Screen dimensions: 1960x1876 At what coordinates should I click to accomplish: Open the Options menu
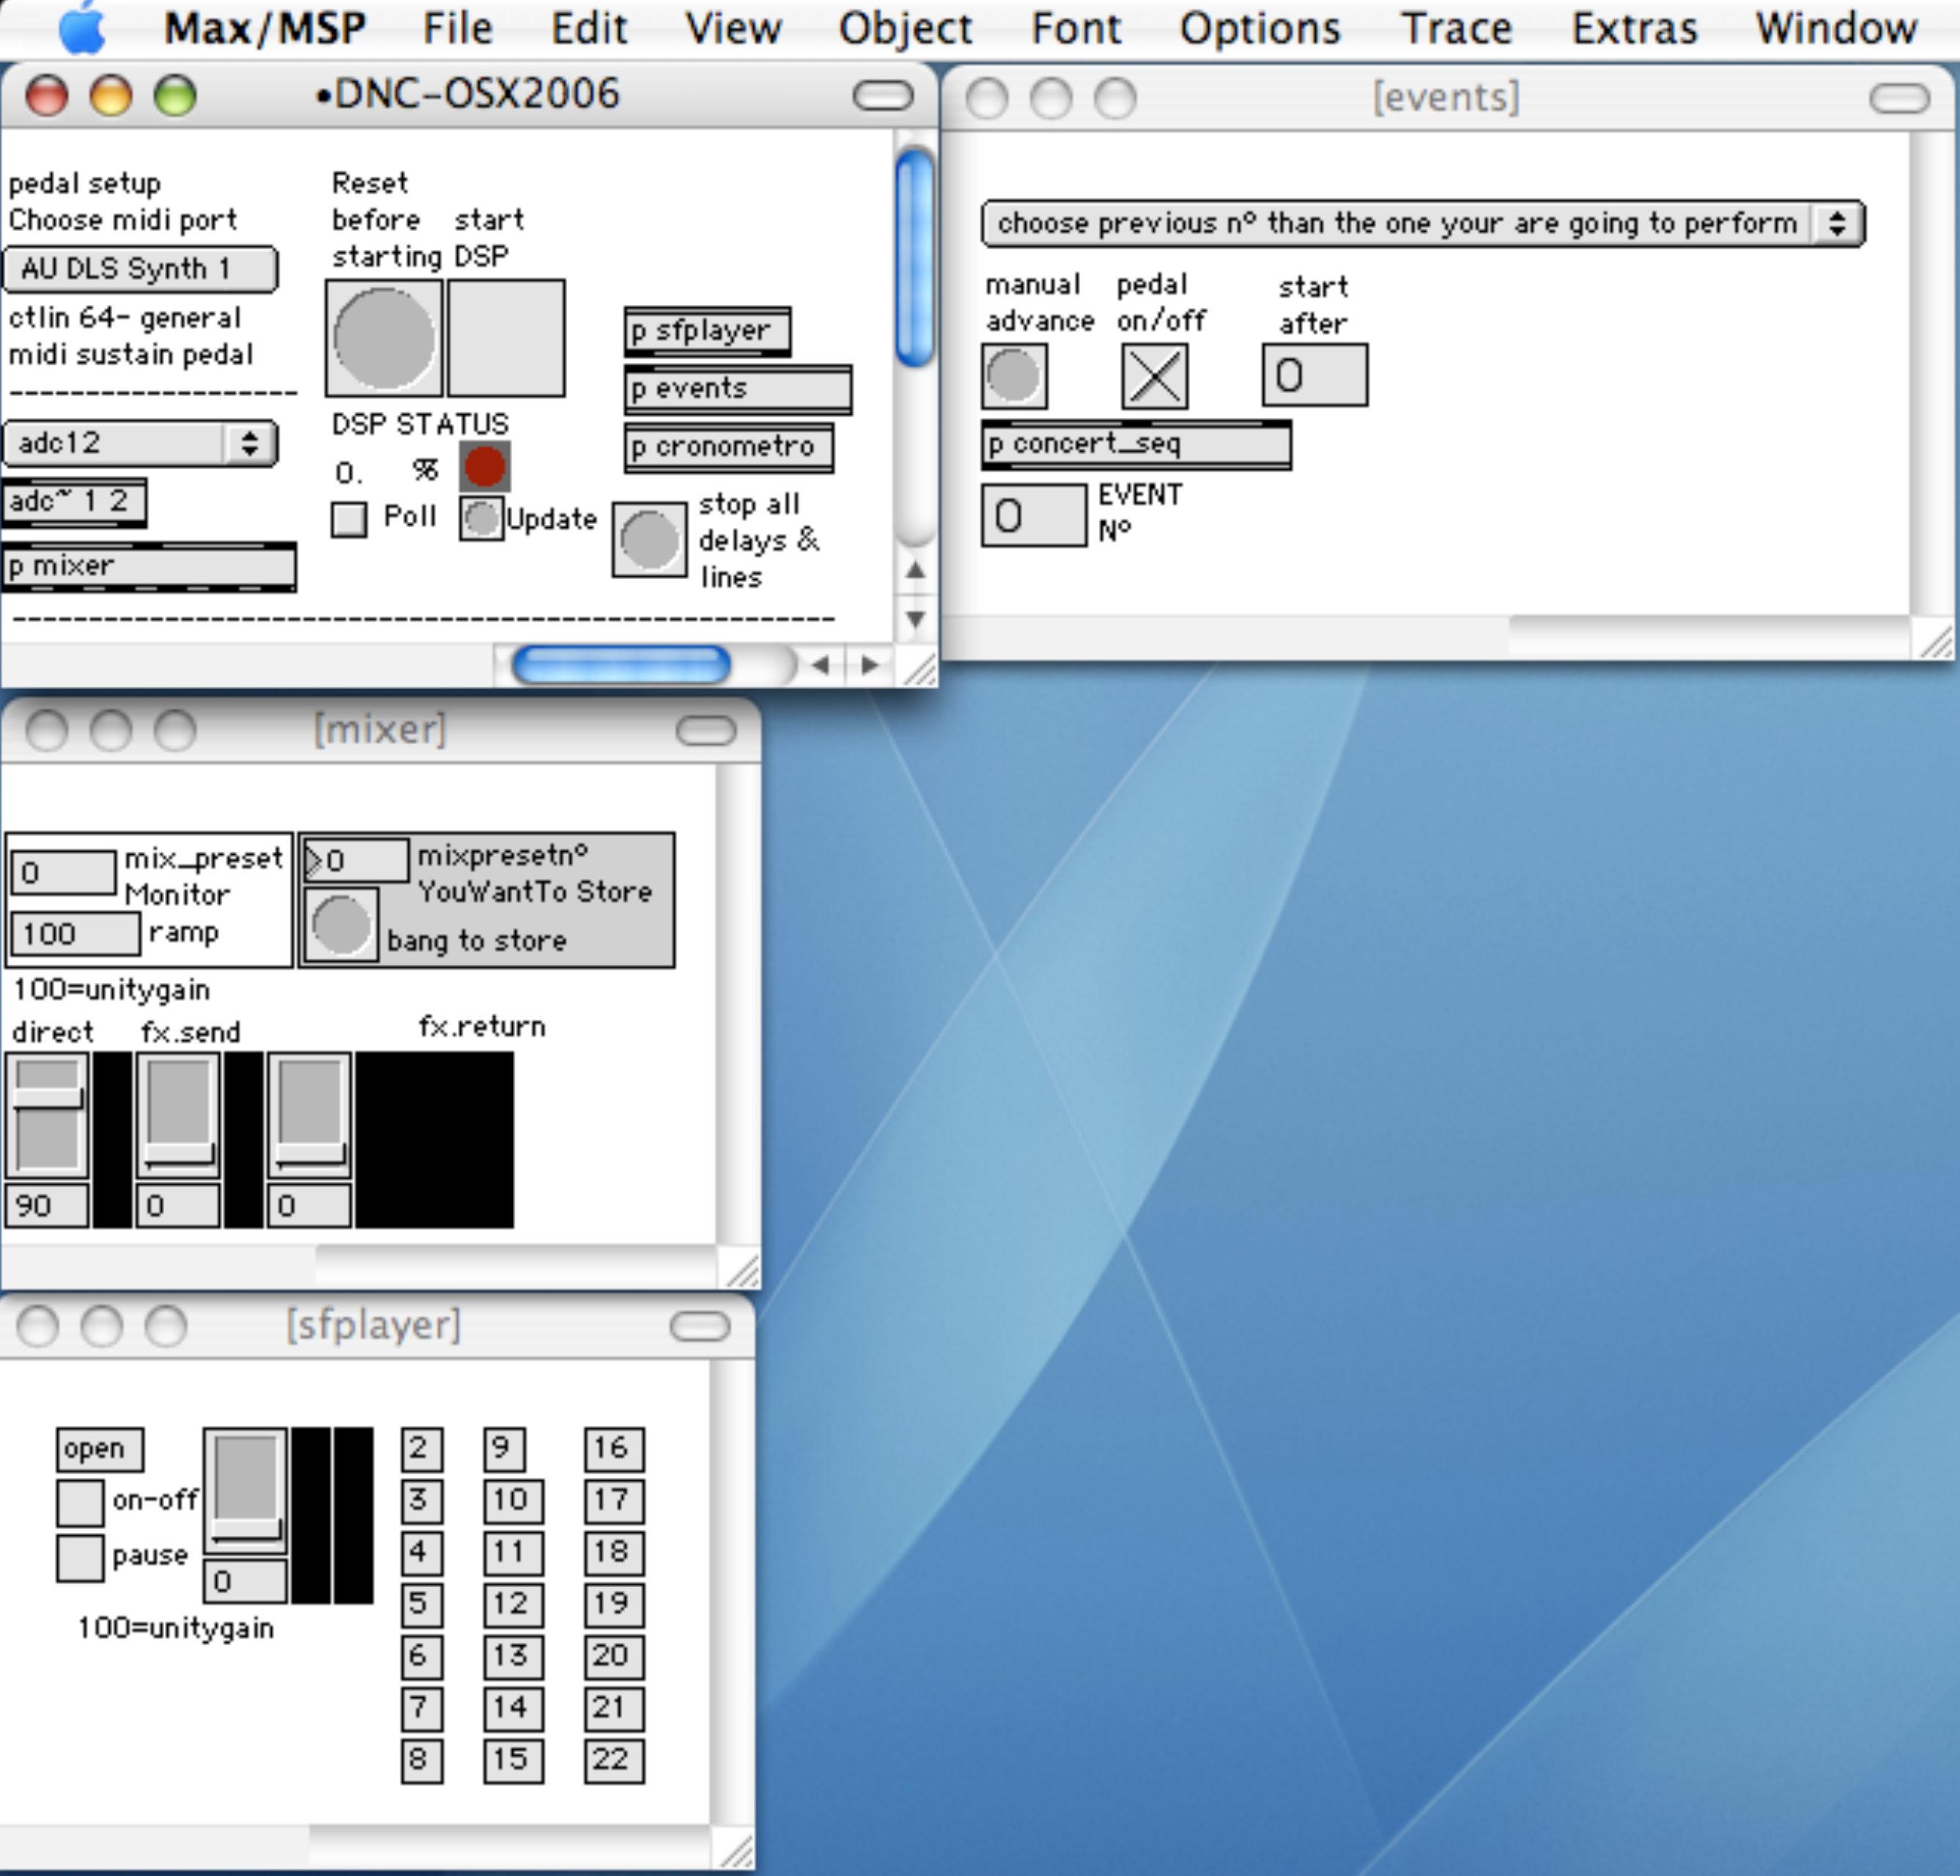1260,28
